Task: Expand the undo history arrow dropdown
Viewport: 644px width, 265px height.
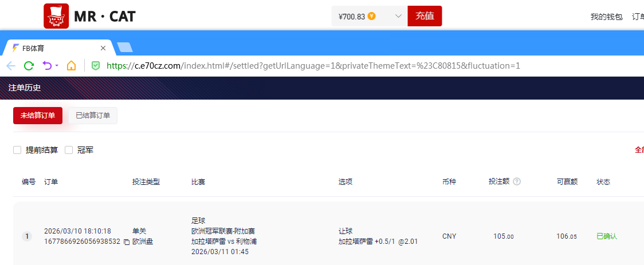Action: click(x=57, y=66)
